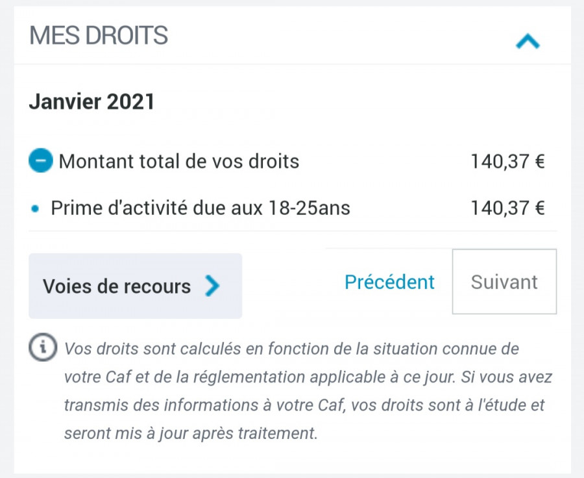Click the right chevron arrow in Voies de recours

click(212, 286)
